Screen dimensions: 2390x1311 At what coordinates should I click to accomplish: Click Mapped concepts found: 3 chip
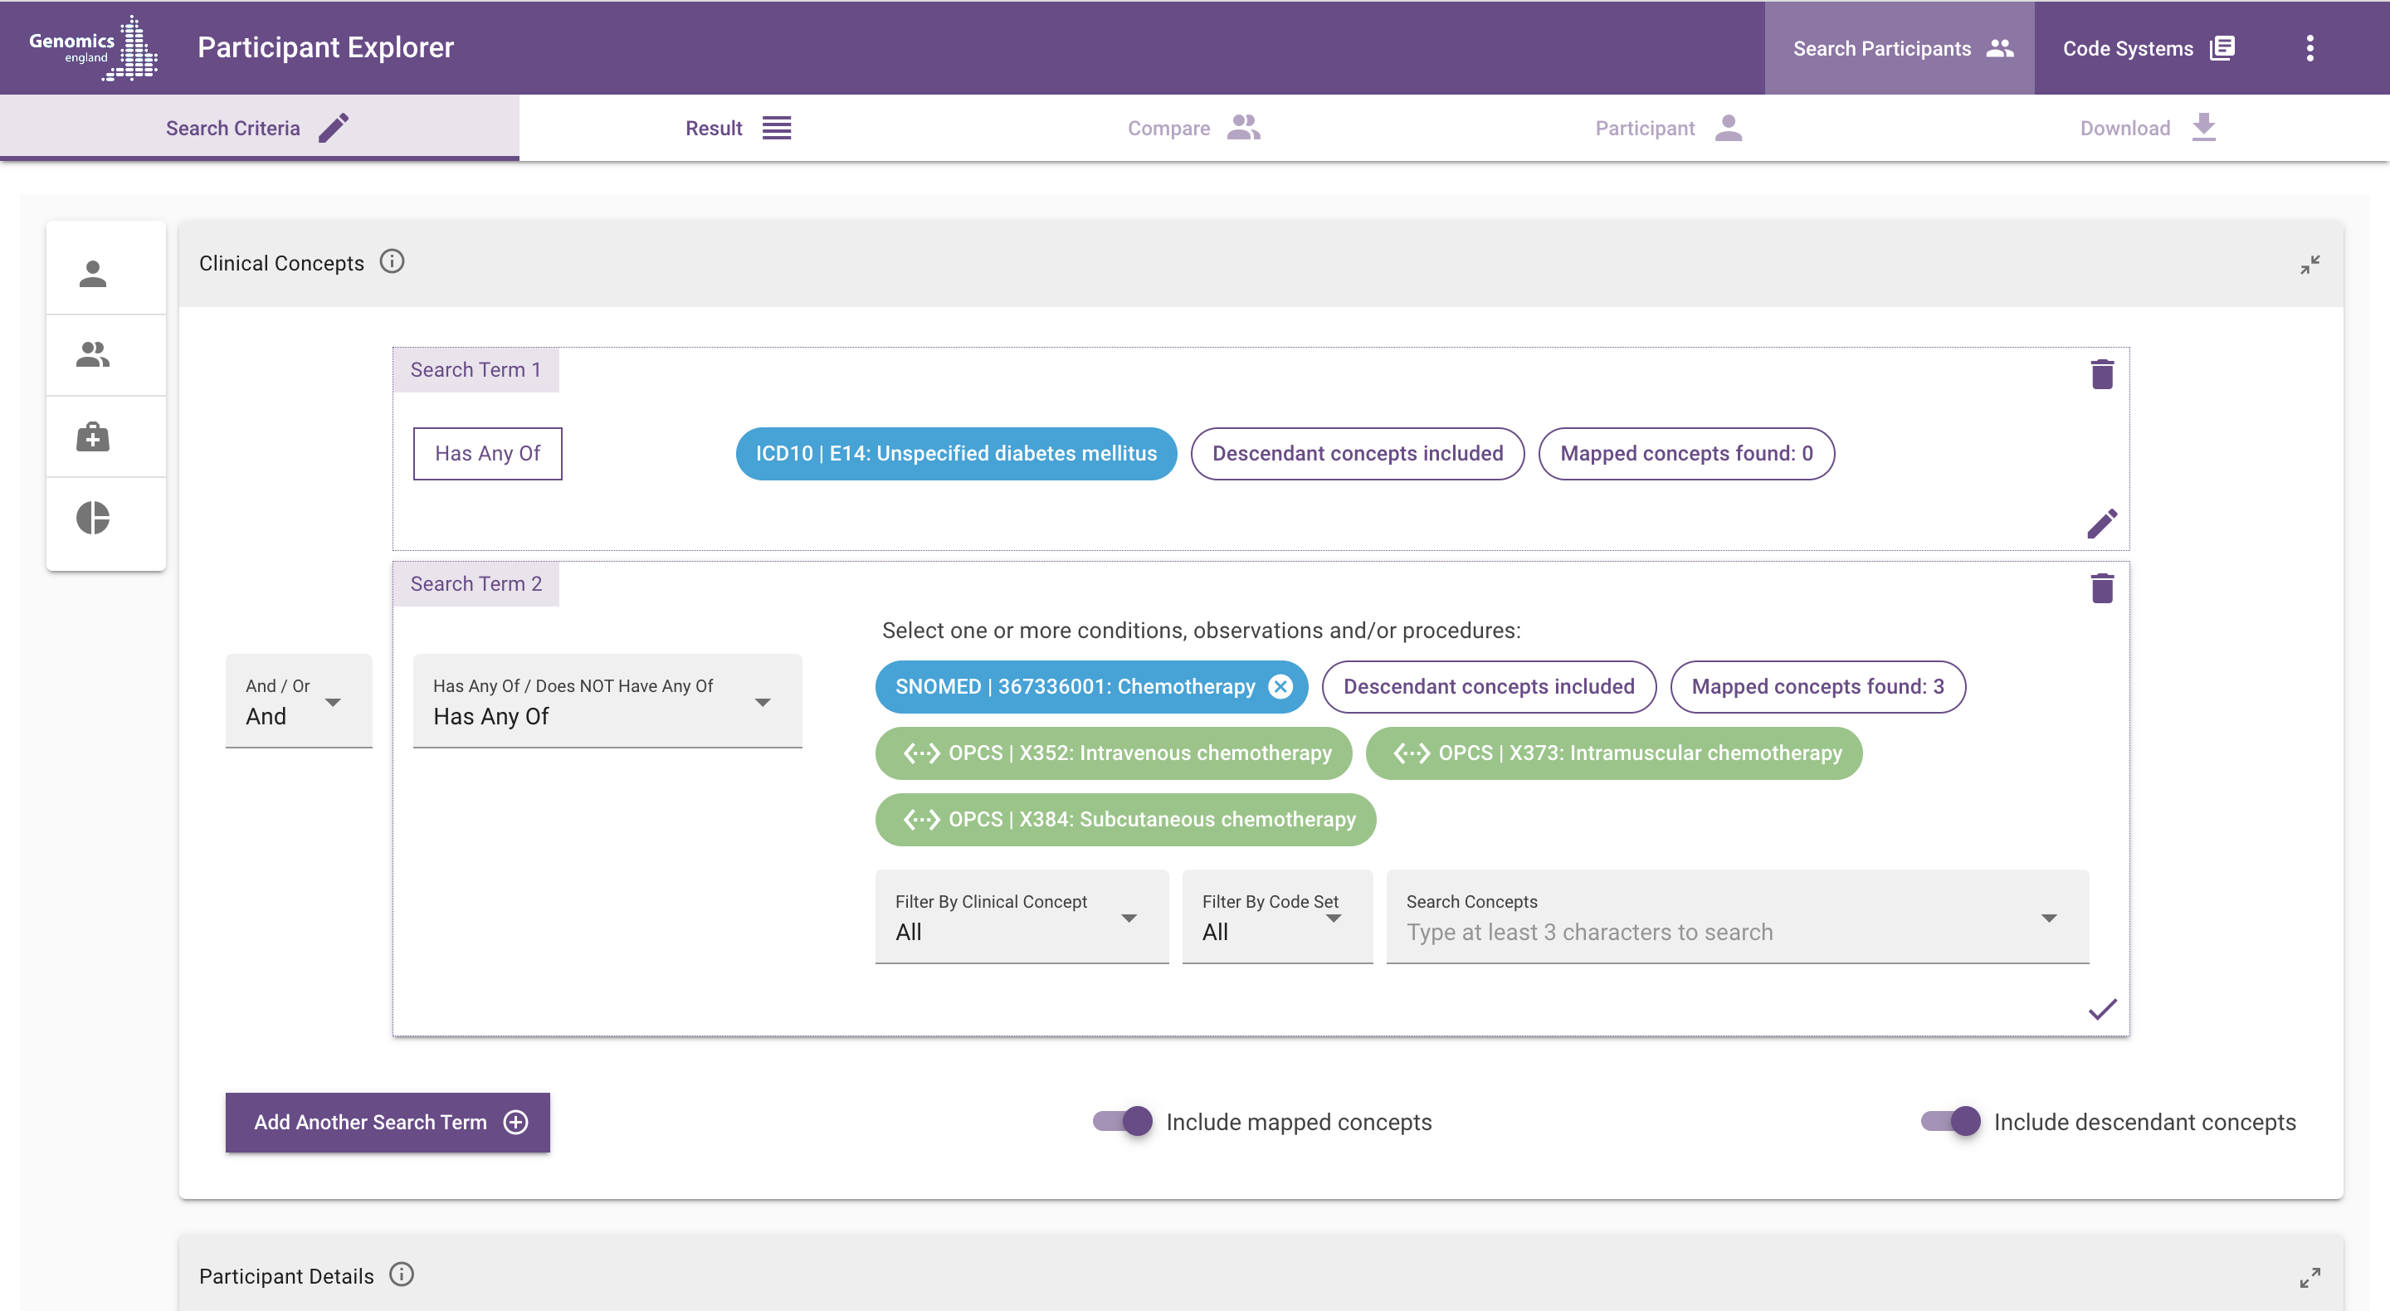pos(1817,686)
